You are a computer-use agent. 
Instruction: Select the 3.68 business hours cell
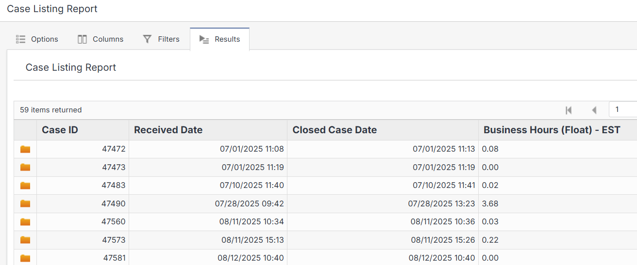point(490,204)
